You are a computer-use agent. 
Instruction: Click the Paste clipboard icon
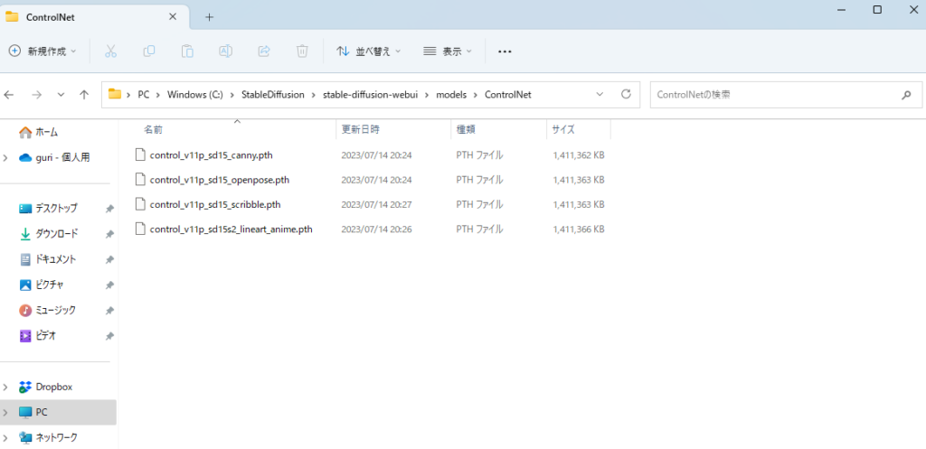[x=187, y=51]
